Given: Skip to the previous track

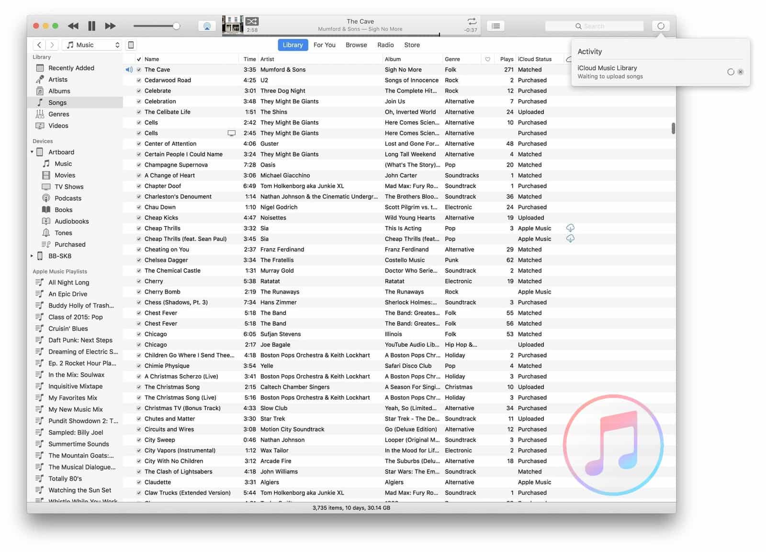Looking at the screenshot, I should point(73,26).
